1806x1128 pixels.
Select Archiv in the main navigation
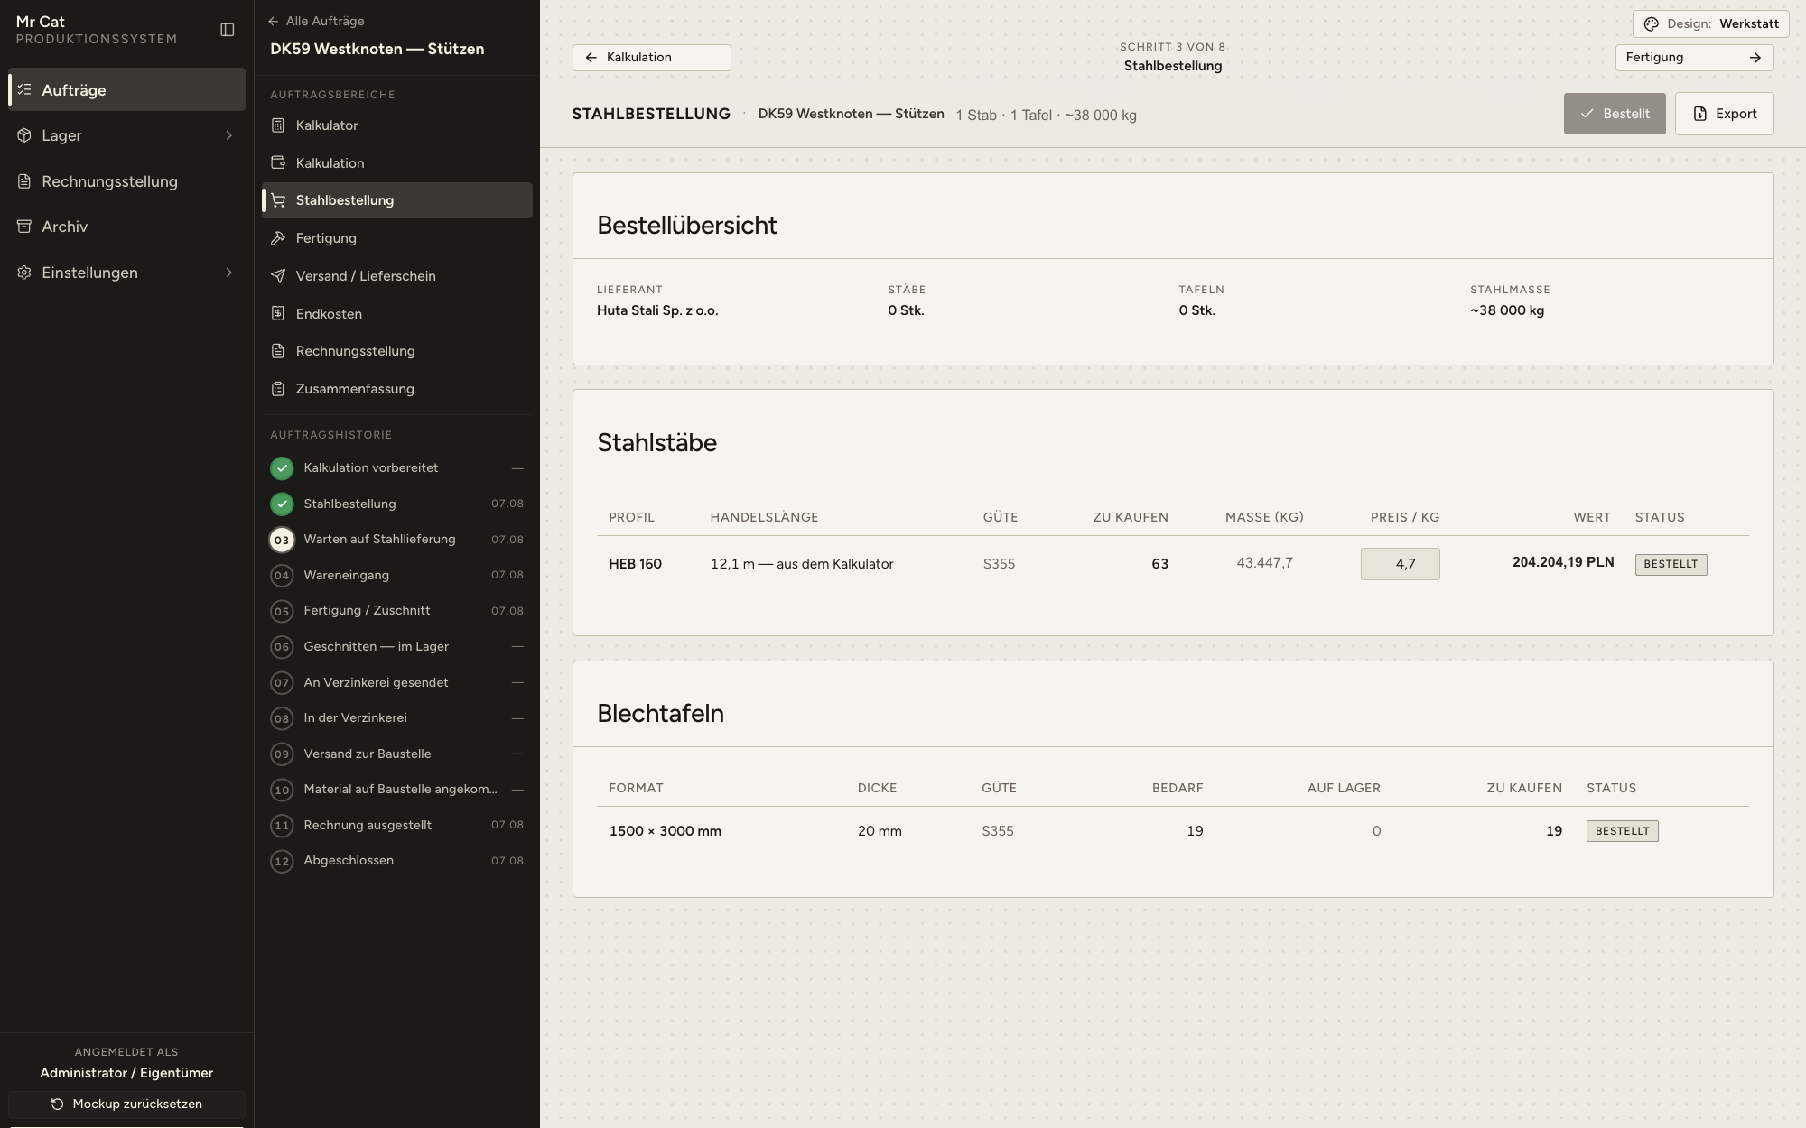(126, 227)
